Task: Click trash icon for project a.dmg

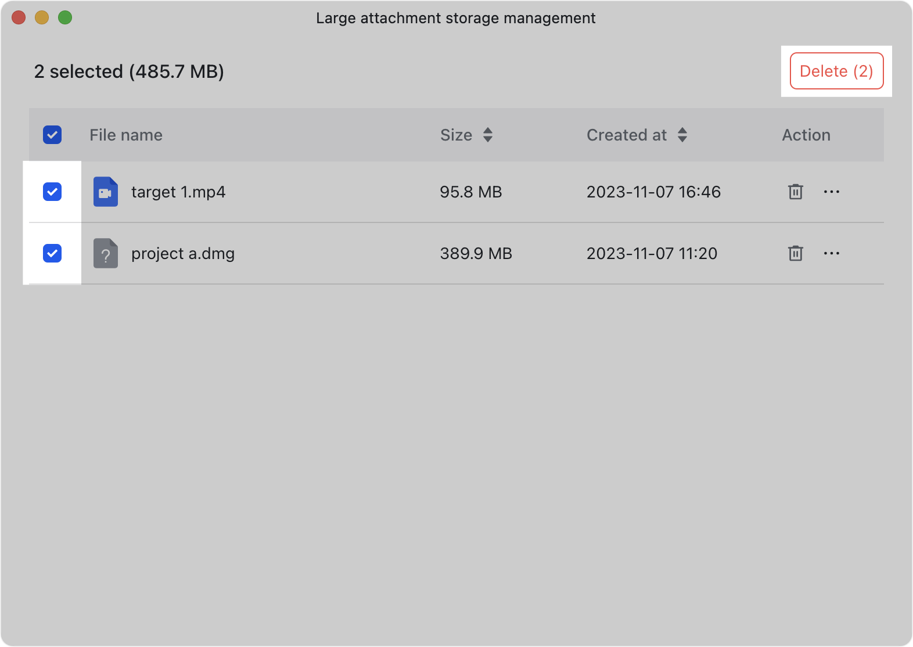Action: click(x=795, y=253)
